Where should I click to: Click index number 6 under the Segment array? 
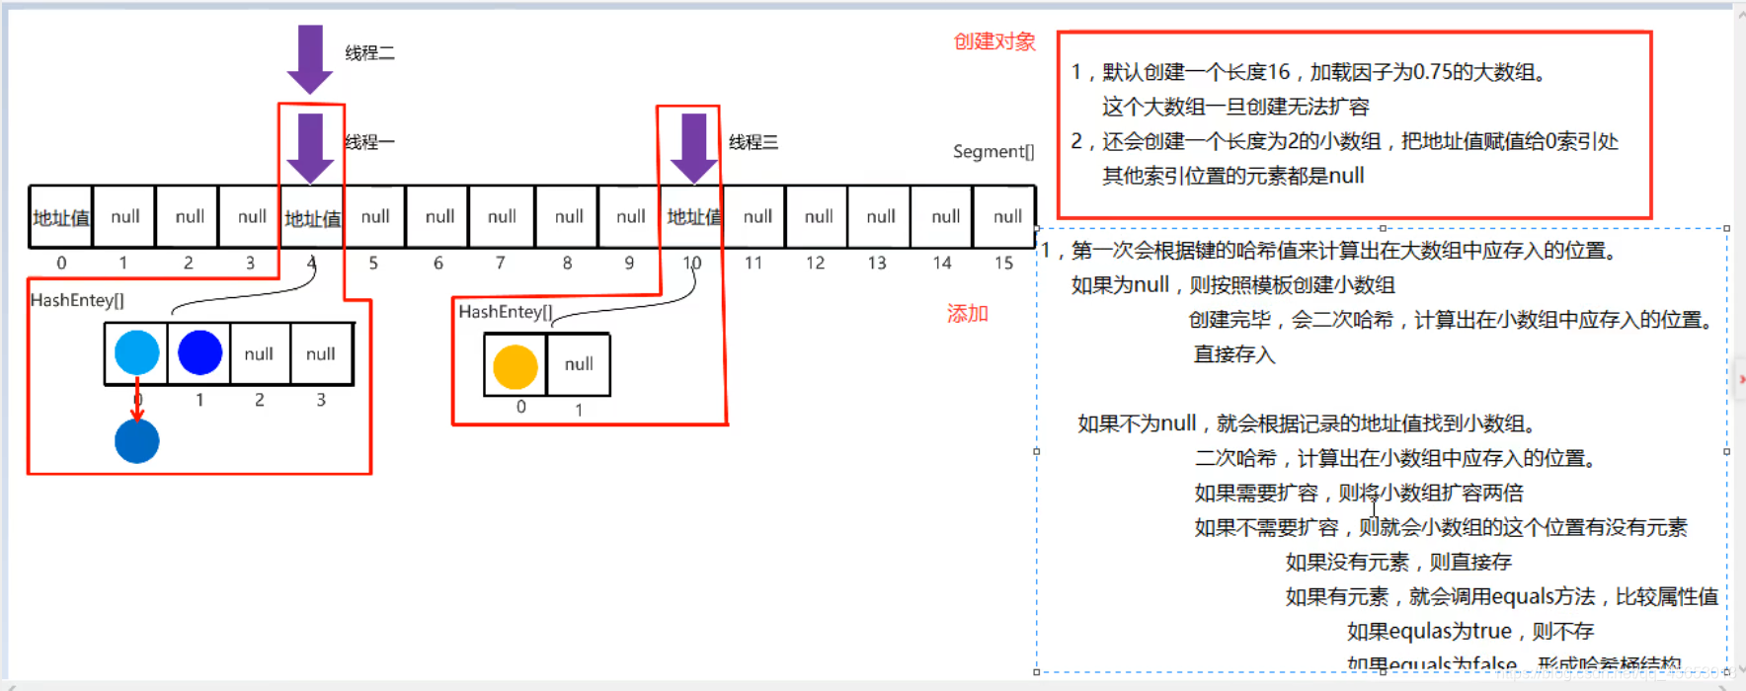pyautogui.click(x=438, y=264)
